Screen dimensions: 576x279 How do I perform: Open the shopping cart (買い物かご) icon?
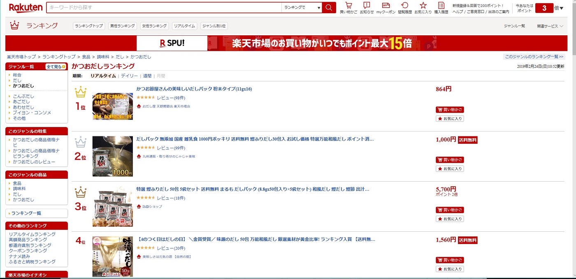tap(348, 8)
